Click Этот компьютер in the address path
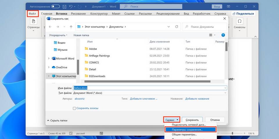The width and height of the screenshot is (279, 139). [95, 27]
